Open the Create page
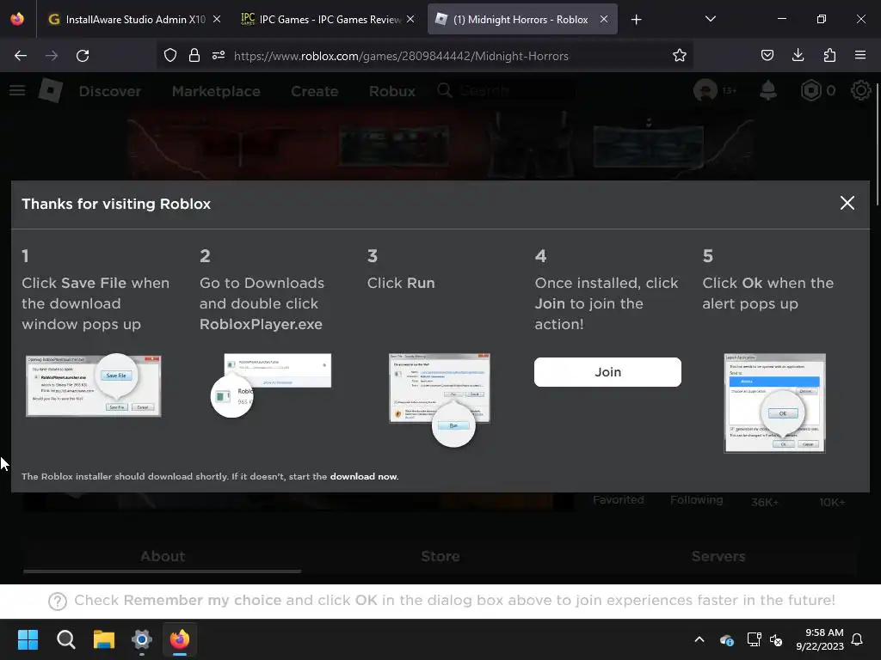The height and width of the screenshot is (660, 881). tap(314, 91)
